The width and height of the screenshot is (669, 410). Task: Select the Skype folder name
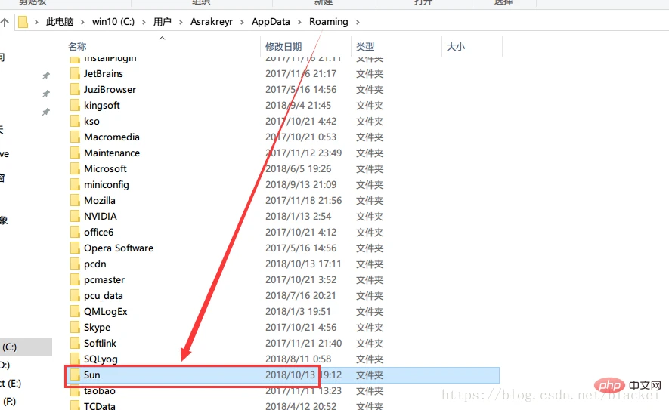(97, 327)
